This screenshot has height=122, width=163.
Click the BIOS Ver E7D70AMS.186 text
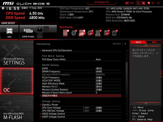tap(119, 18)
